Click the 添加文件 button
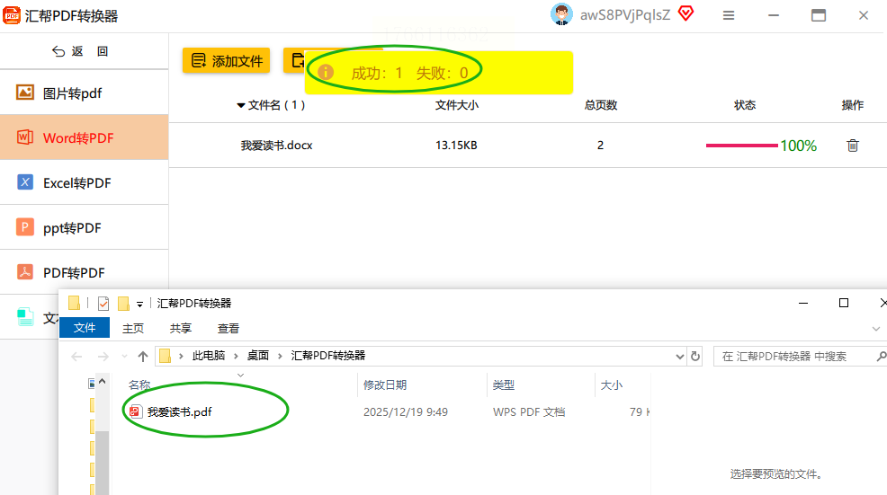The height and width of the screenshot is (495, 887). click(x=227, y=60)
